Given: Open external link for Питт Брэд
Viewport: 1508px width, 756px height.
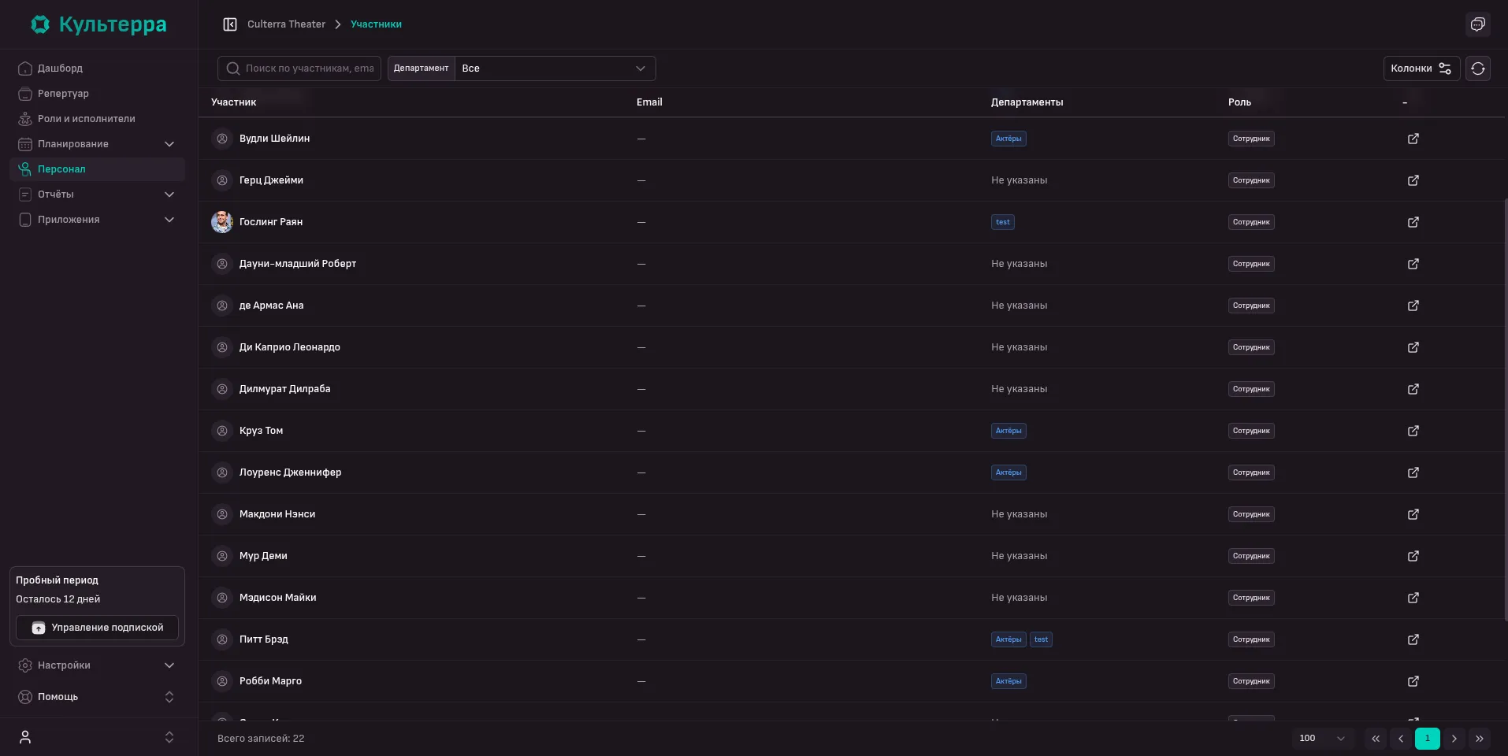Looking at the screenshot, I should pos(1413,639).
